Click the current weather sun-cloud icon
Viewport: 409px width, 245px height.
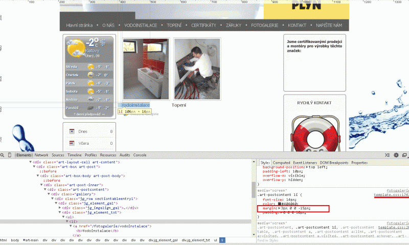(76, 49)
